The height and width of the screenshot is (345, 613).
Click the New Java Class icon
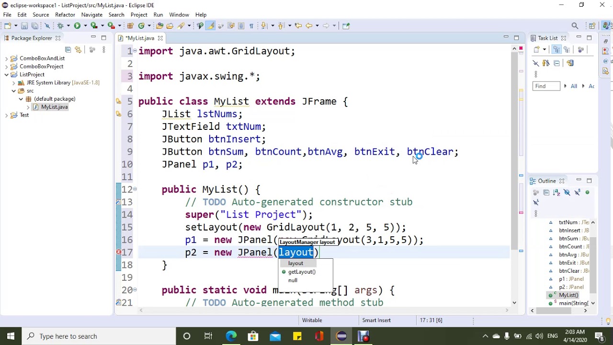click(x=141, y=25)
